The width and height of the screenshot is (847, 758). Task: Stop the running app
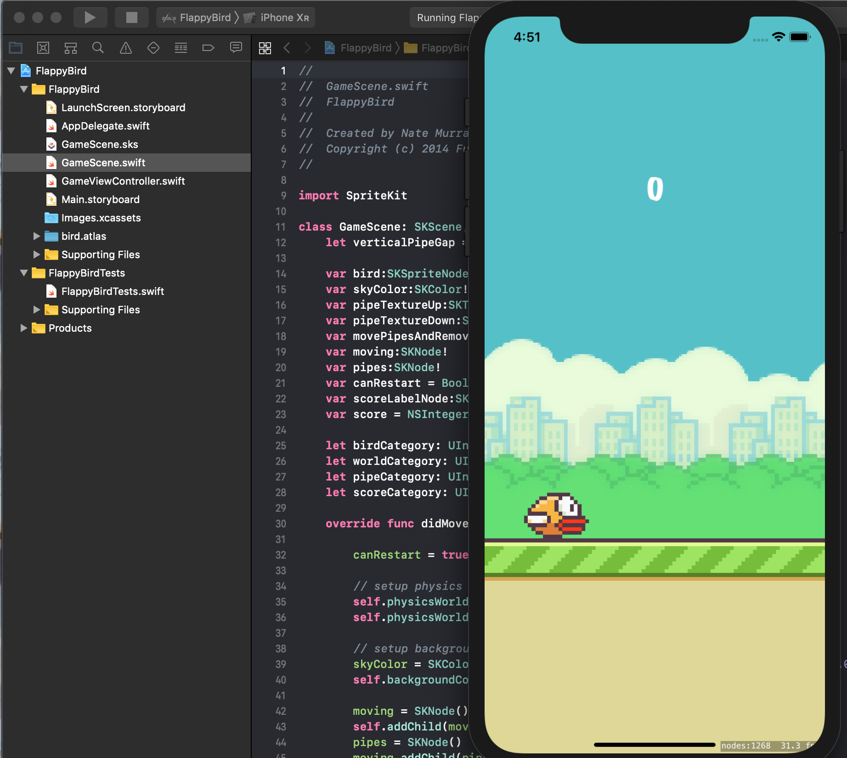pyautogui.click(x=132, y=17)
